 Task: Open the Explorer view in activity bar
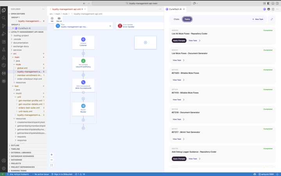[4, 10]
